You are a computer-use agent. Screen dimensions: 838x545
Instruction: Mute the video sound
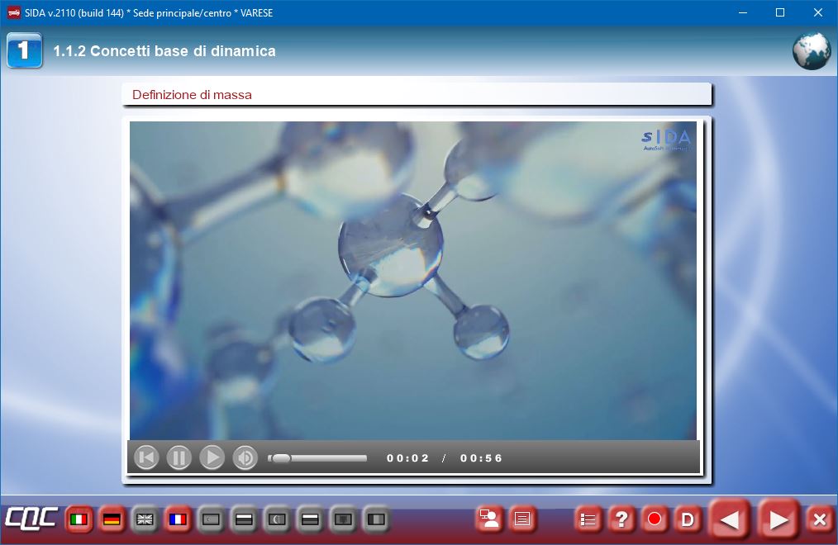click(x=245, y=457)
